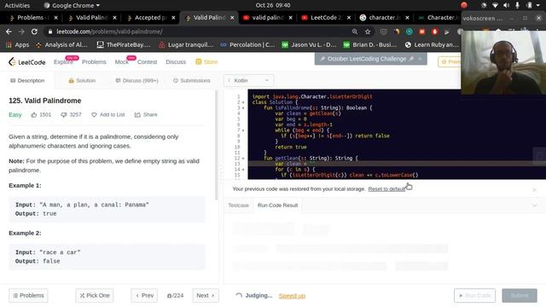The height and width of the screenshot is (307, 546).
Task: Open the Discuss (999+) tab
Action: tap(136, 80)
